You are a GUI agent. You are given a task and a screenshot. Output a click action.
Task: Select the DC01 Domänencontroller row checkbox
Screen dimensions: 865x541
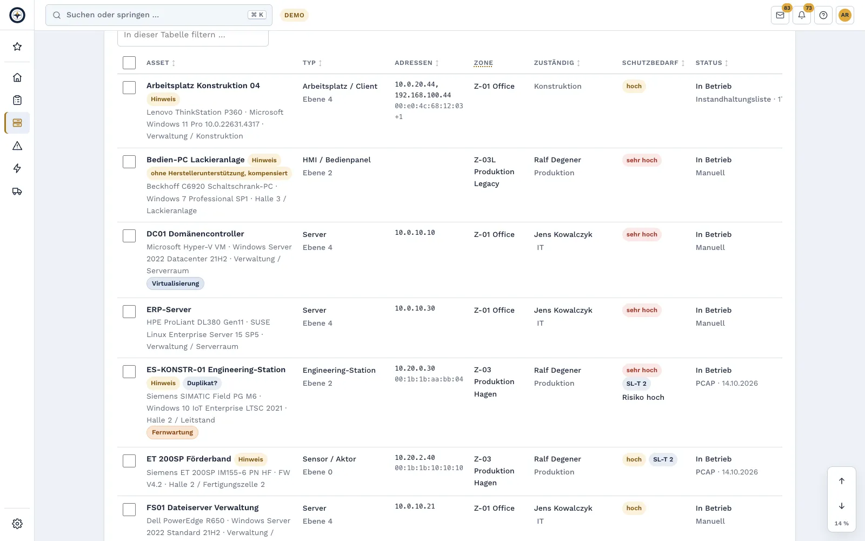coord(129,236)
